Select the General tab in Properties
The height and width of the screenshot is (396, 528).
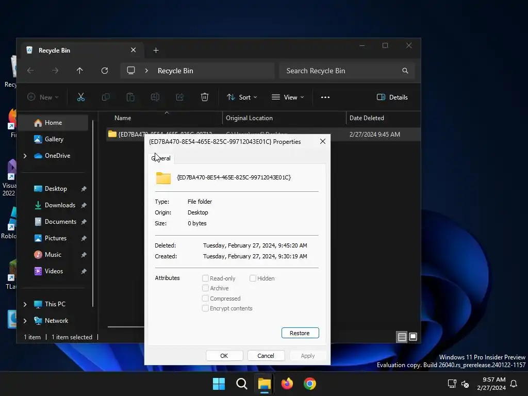(161, 158)
